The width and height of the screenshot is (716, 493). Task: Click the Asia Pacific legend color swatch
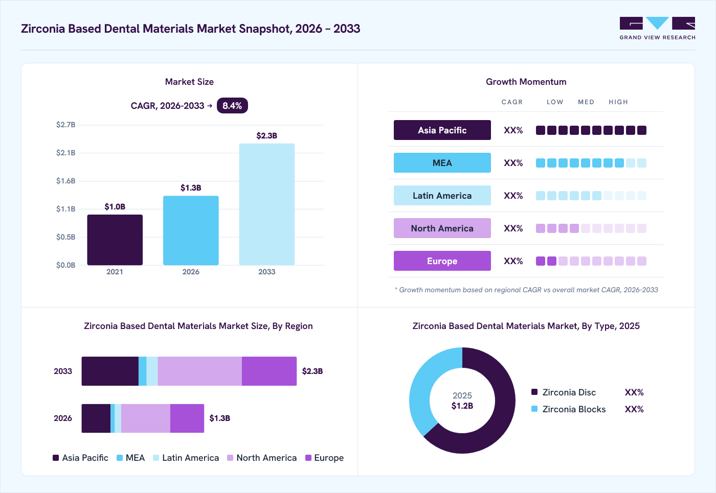pyautogui.click(x=56, y=458)
